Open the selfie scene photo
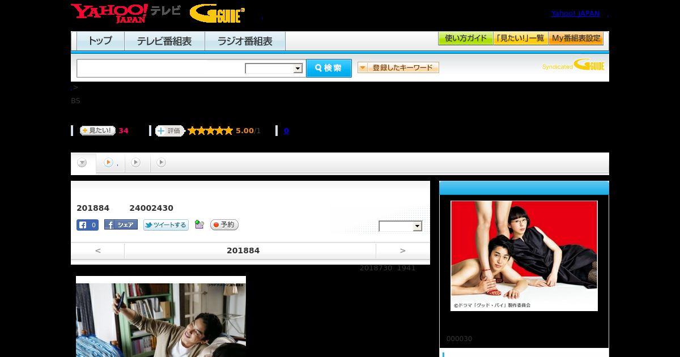Viewport: 680px width, 357px height. (x=161, y=316)
